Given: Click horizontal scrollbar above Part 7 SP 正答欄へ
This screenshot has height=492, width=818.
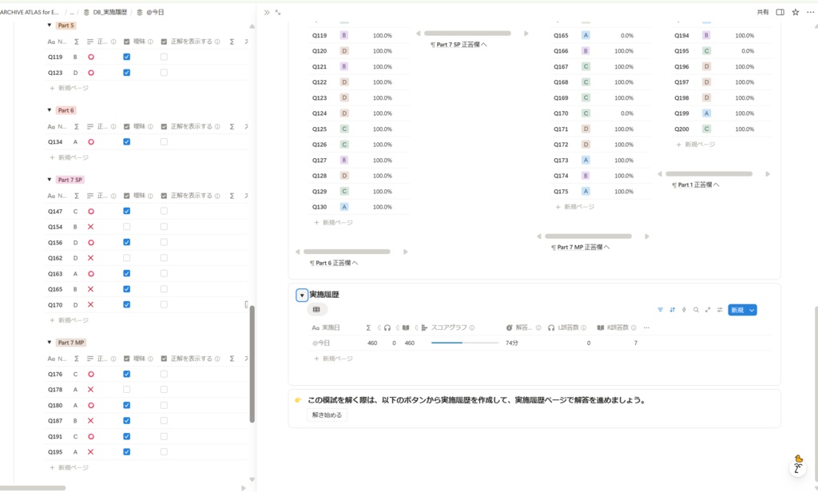Looking at the screenshot, I should (467, 34).
